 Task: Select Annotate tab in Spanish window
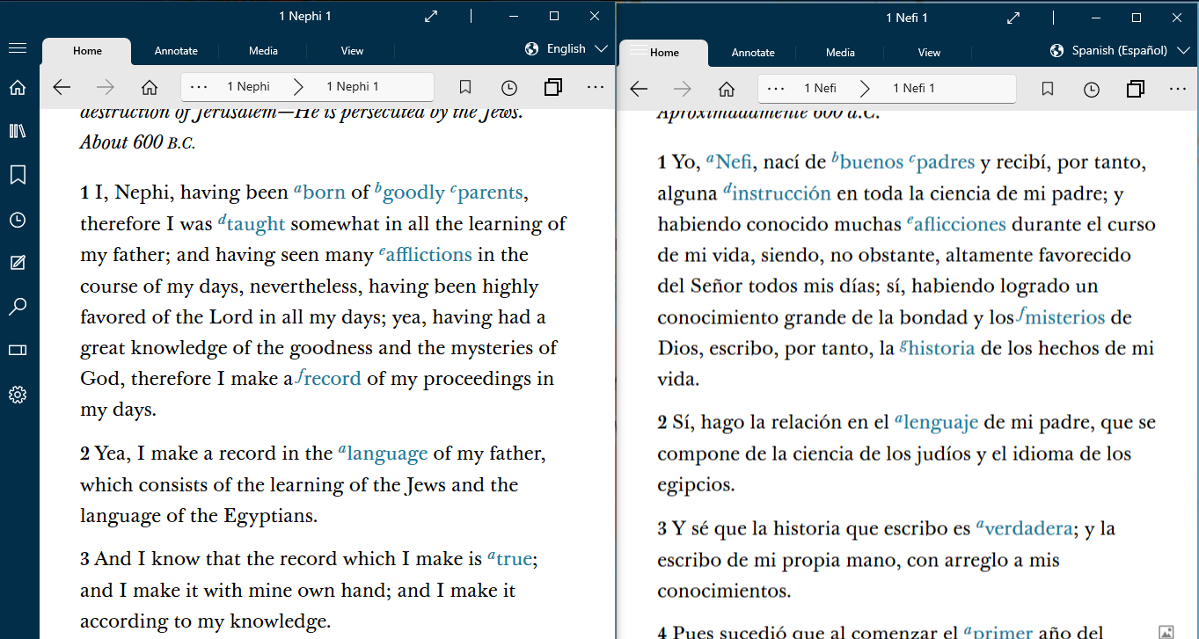(753, 53)
